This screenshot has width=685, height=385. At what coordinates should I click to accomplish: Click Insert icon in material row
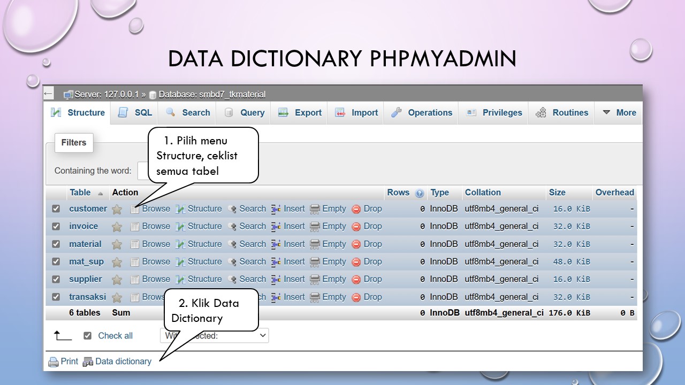tap(276, 244)
